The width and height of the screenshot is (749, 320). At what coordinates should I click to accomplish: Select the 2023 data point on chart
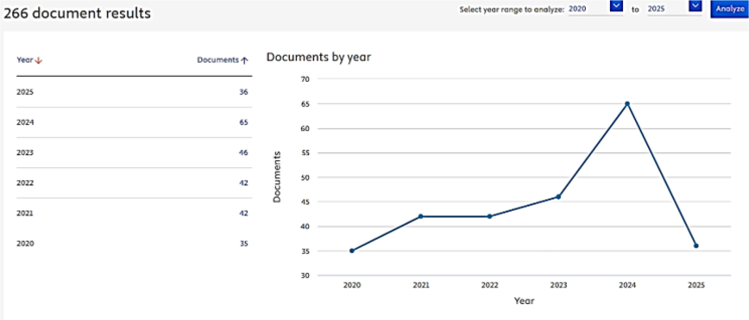pos(558,197)
